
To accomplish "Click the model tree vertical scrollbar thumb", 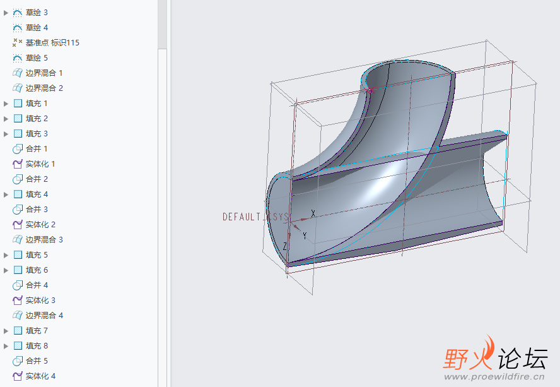I will pyautogui.click(x=162, y=218).
